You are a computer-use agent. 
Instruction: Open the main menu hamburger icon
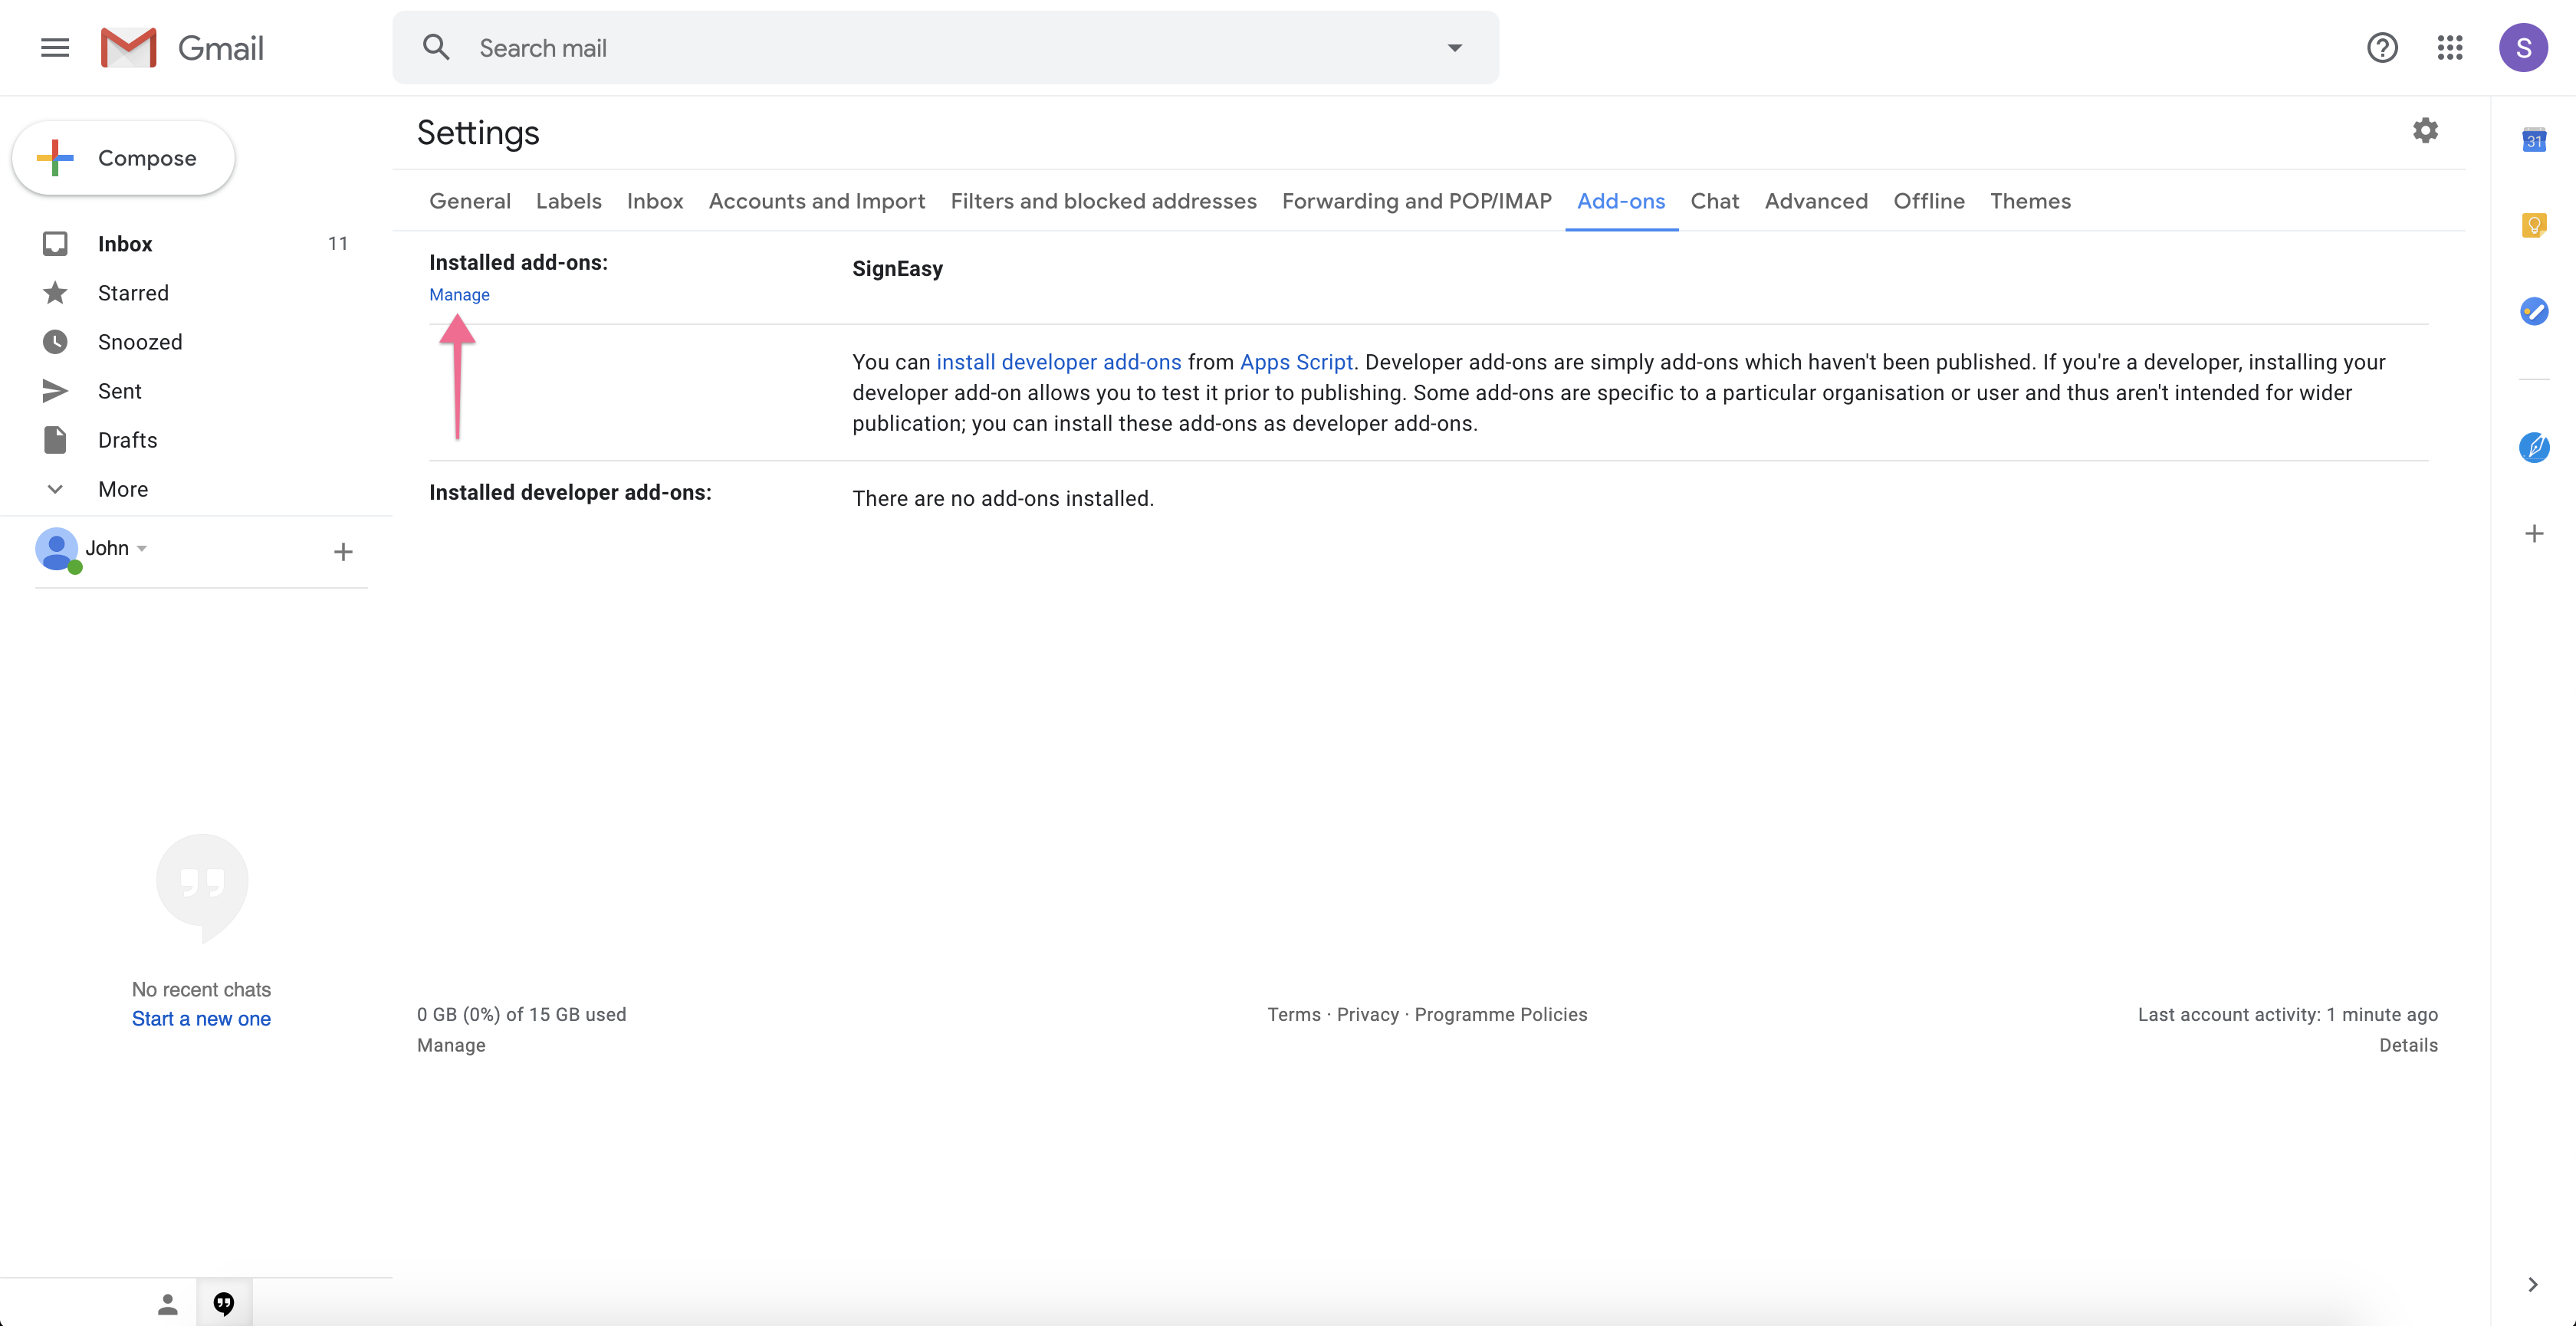coord(55,47)
